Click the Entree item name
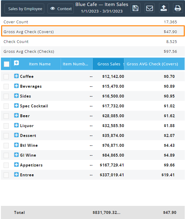This screenshot has height=219, width=185. [x=27, y=175]
